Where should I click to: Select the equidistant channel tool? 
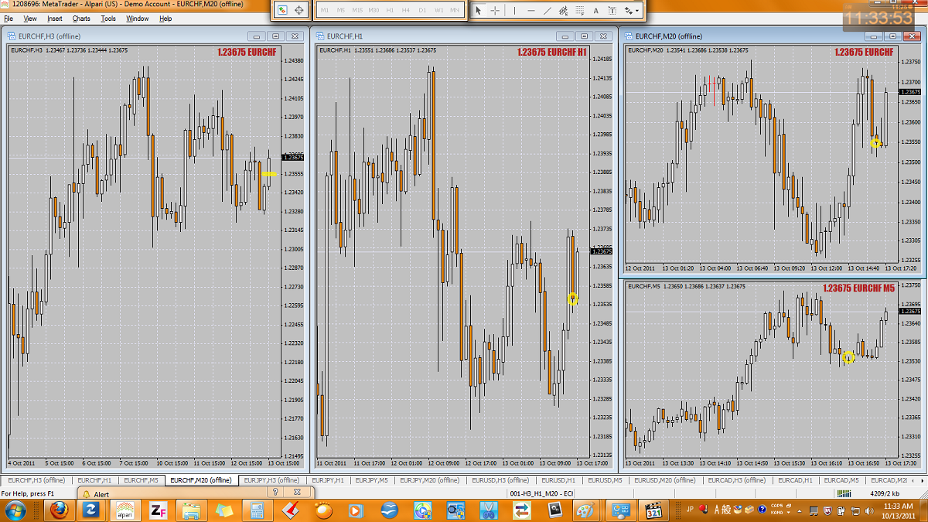tap(563, 10)
